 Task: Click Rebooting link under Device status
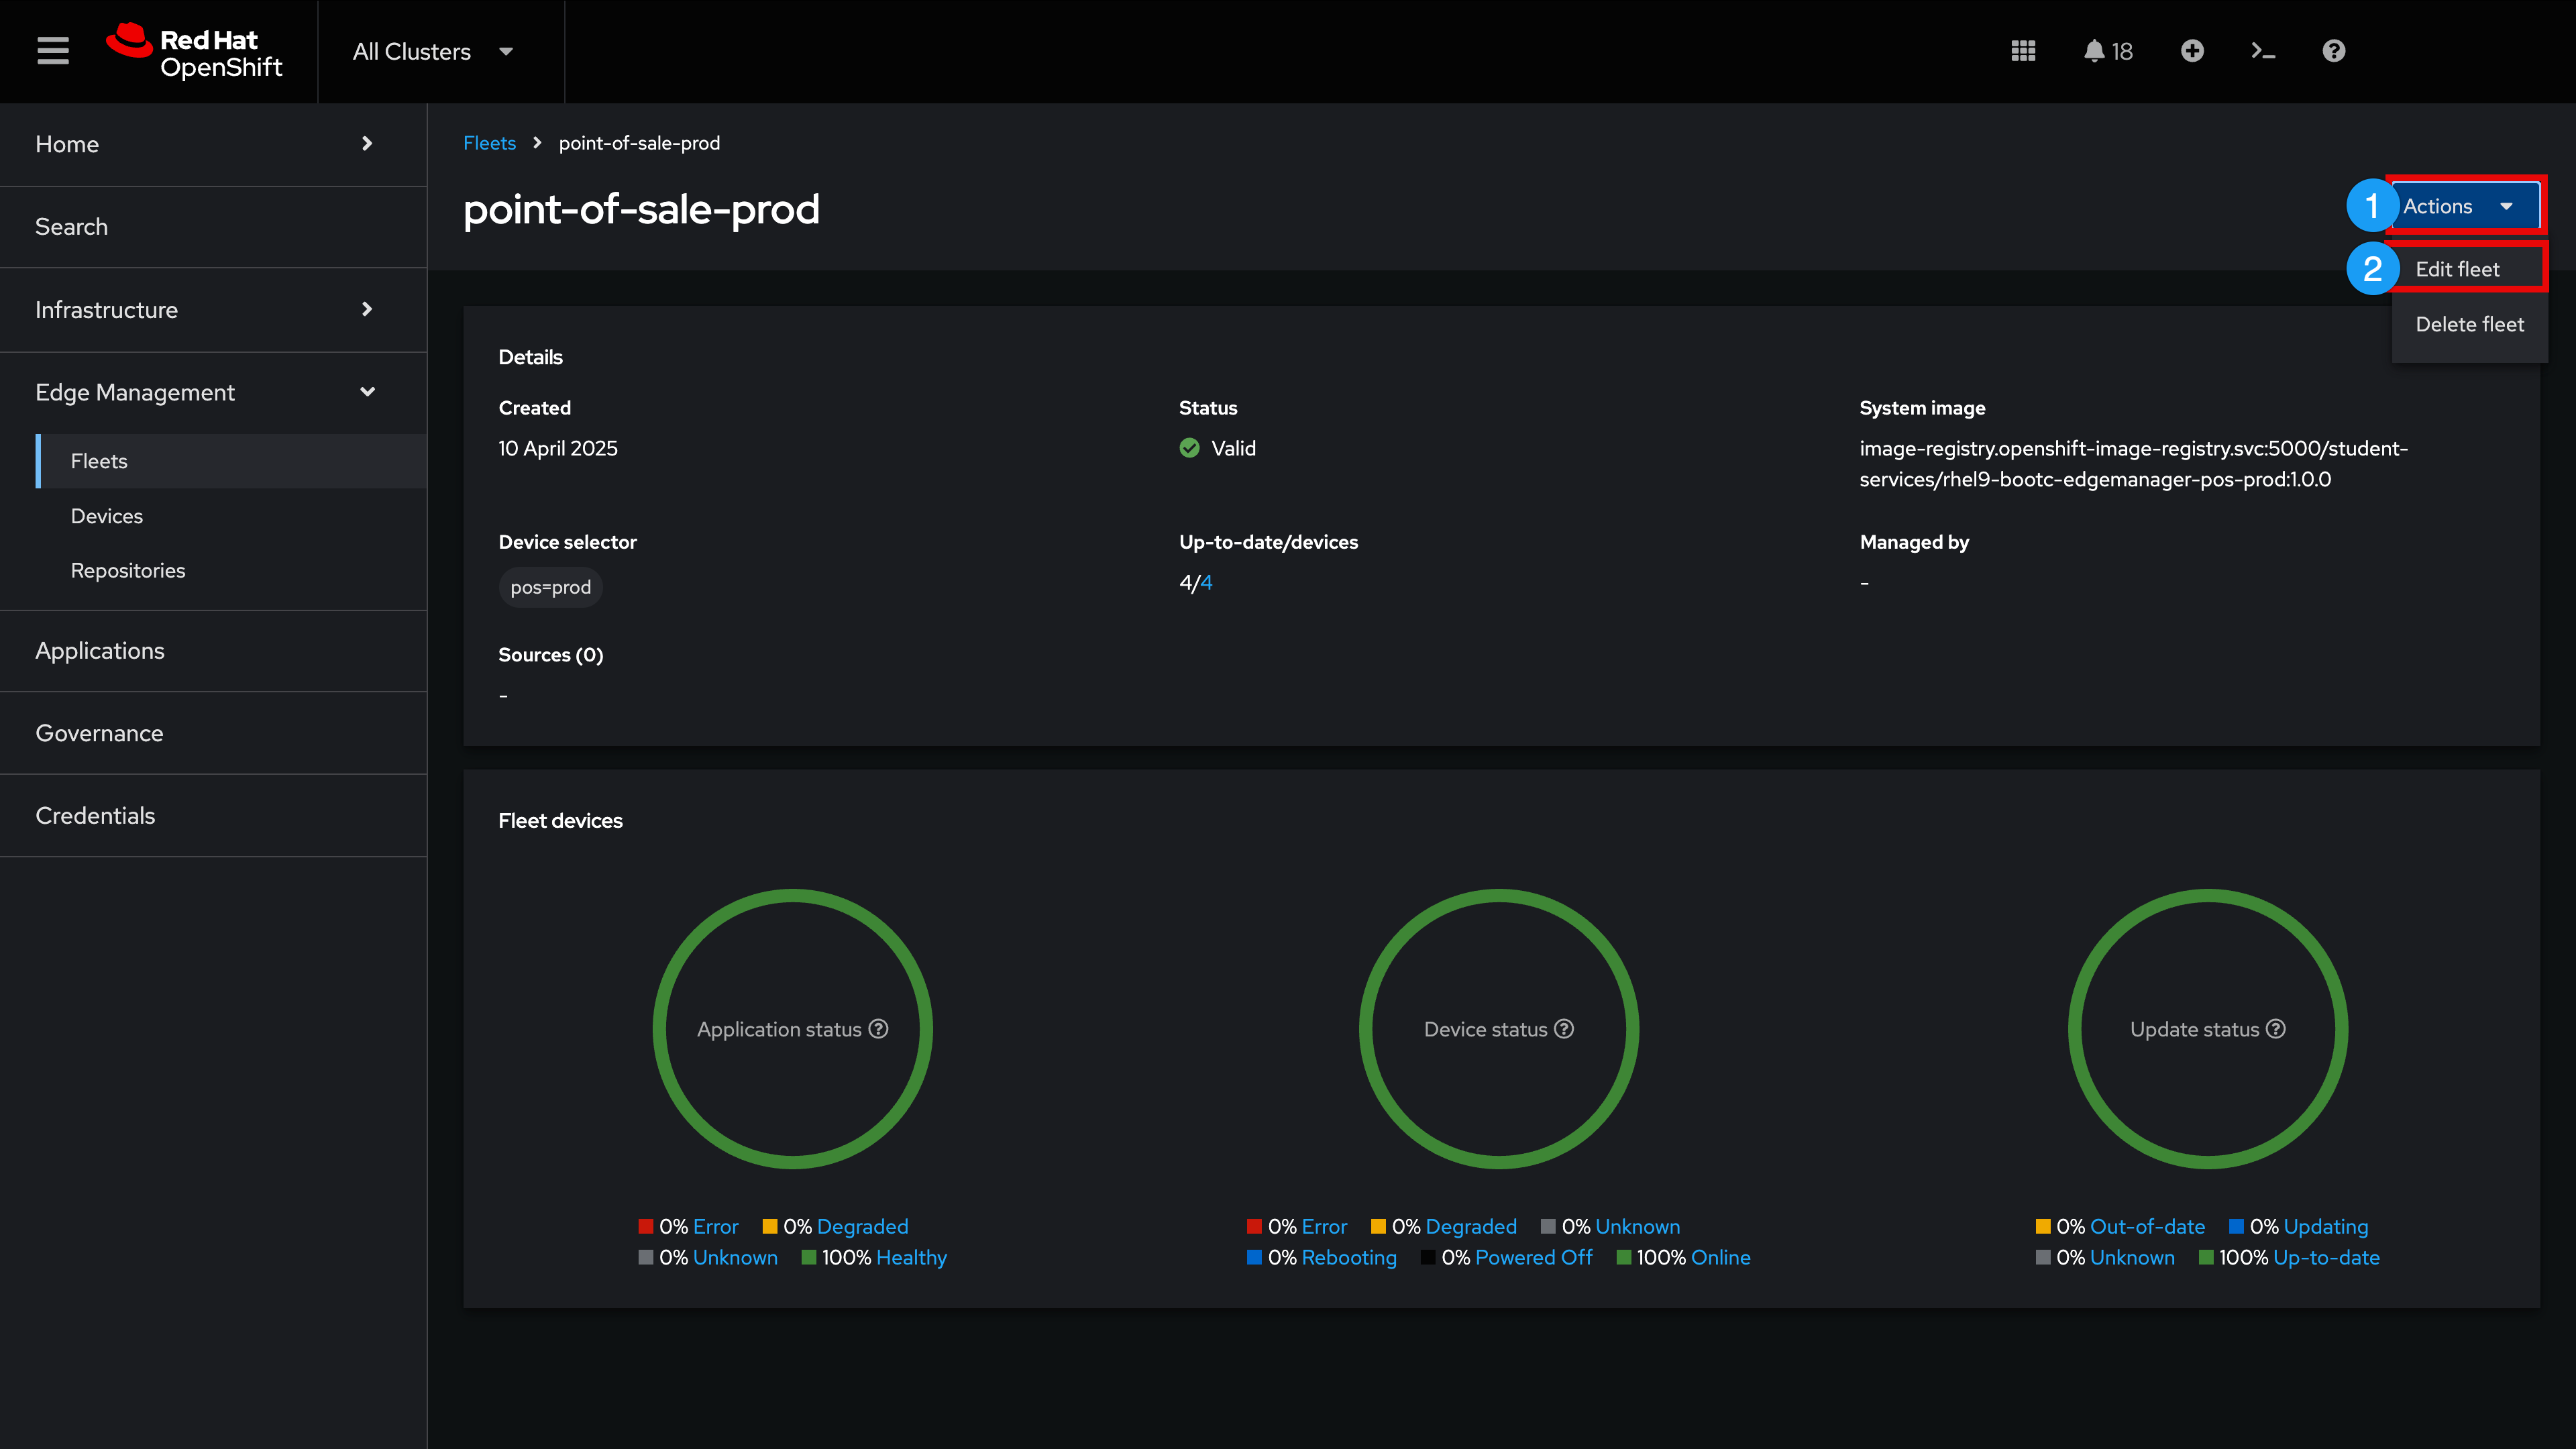click(x=1349, y=1257)
